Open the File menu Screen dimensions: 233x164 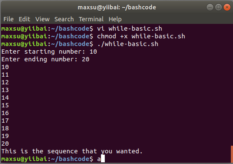9,19
